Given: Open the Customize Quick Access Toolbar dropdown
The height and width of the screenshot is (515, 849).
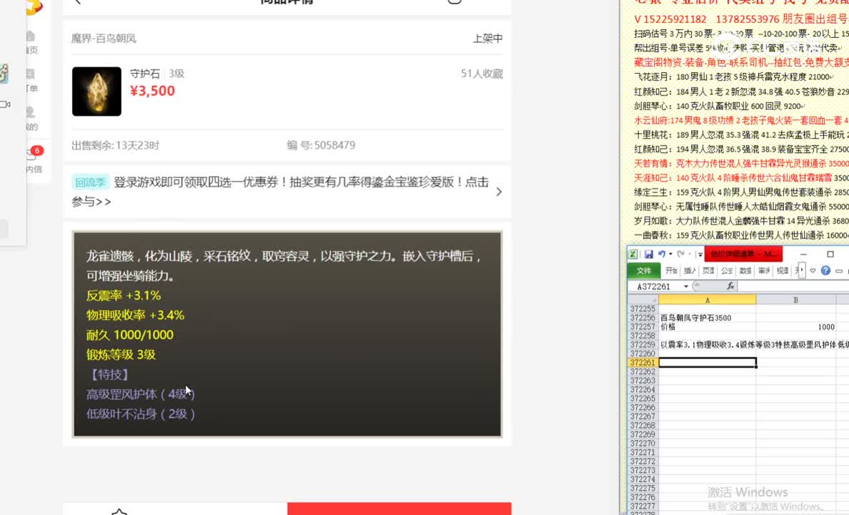Looking at the screenshot, I should 700,254.
